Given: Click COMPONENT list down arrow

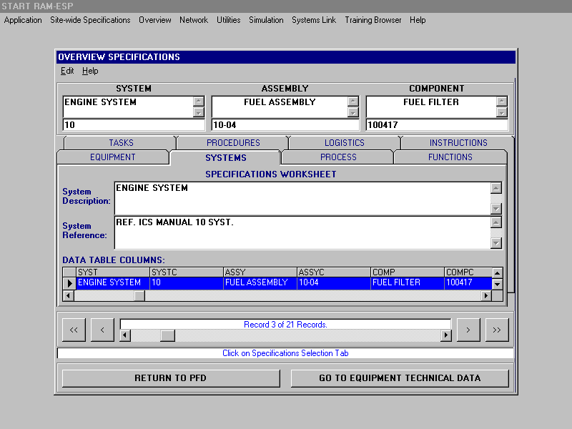Looking at the screenshot, I should pyautogui.click(x=502, y=112).
